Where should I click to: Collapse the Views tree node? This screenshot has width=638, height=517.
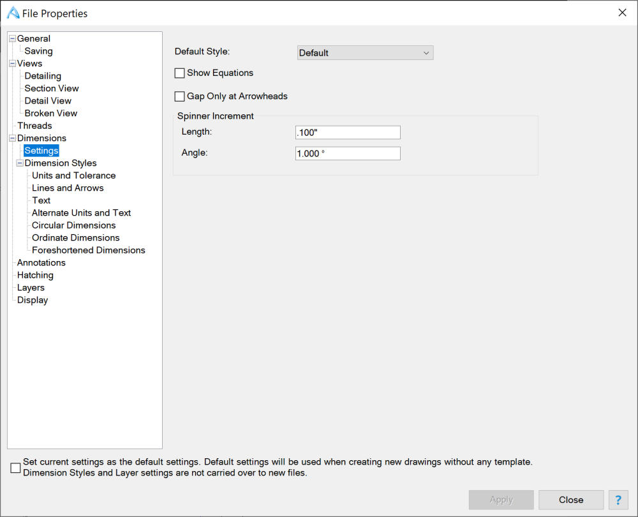click(12, 64)
